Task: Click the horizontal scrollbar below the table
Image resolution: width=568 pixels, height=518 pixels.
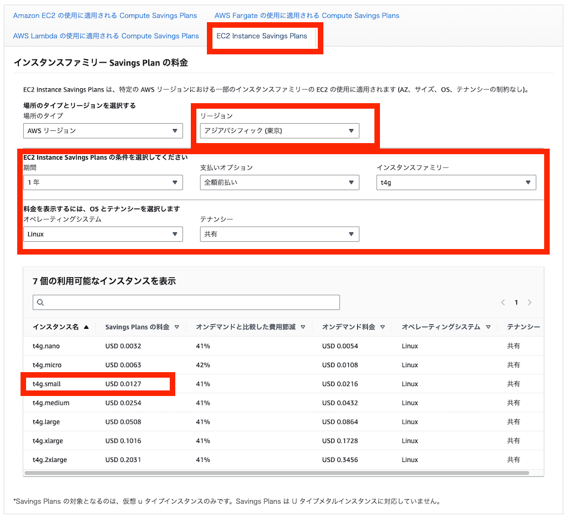Action: point(277,473)
